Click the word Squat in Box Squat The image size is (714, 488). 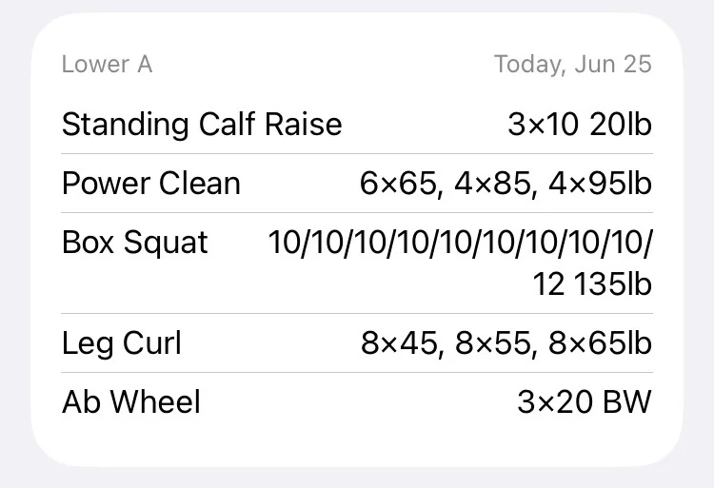pos(166,244)
